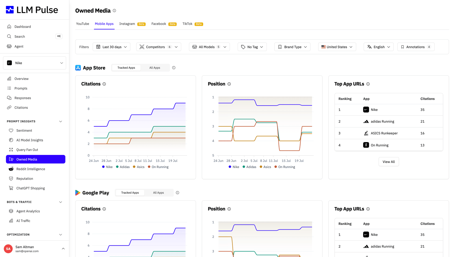Click the ChatGPT Shopping cart icon
Viewport: 455px width, 257px height.
[x=11, y=188]
